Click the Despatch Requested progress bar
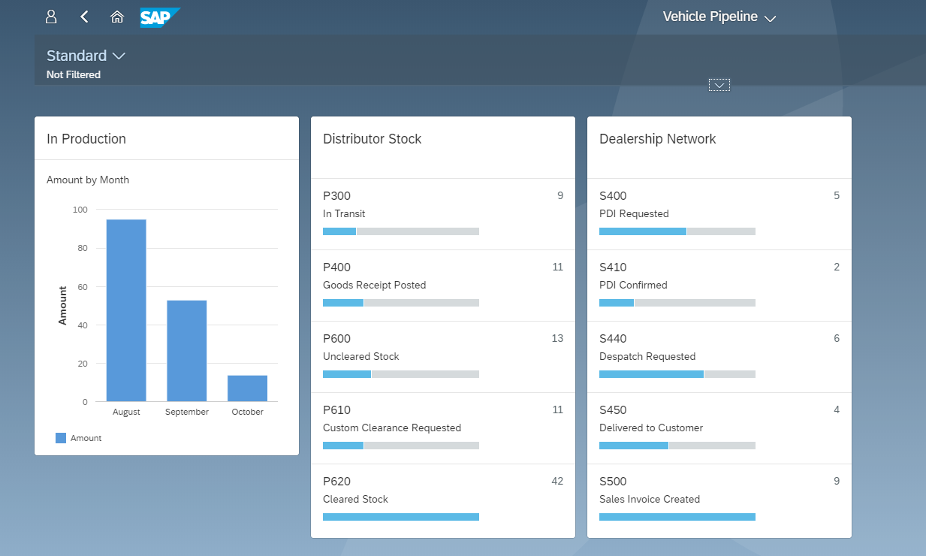The image size is (926, 556). 677,374
